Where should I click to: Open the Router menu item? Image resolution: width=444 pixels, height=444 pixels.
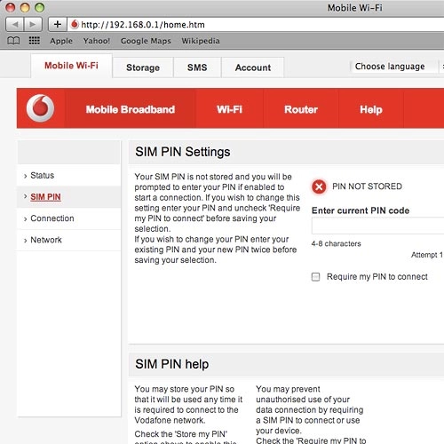(301, 109)
